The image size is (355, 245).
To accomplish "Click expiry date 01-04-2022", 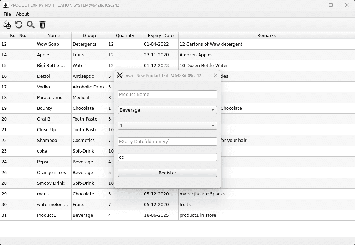I will coord(160,44).
